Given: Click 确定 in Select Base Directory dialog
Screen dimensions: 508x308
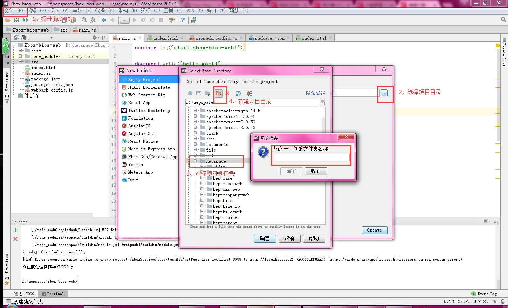Looking at the screenshot, I should (265, 239).
